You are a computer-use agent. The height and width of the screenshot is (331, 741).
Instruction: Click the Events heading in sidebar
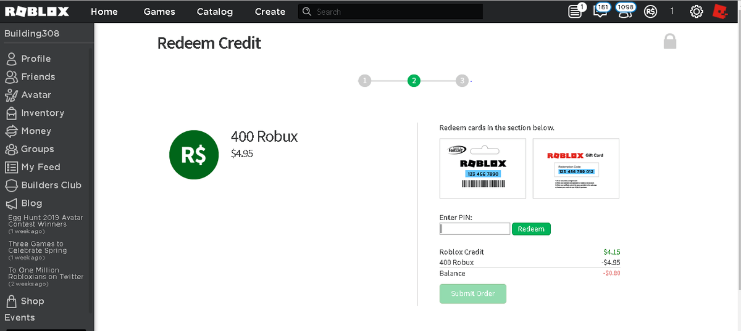click(20, 317)
